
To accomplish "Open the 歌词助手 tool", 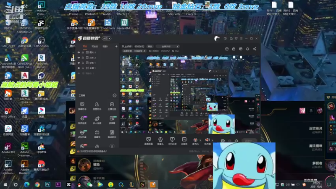I will coord(112,134).
